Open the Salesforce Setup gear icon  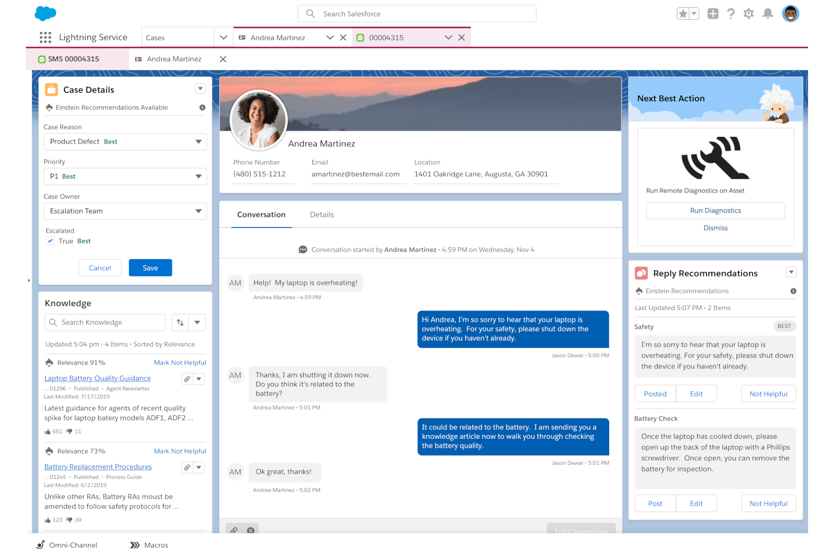pos(749,14)
